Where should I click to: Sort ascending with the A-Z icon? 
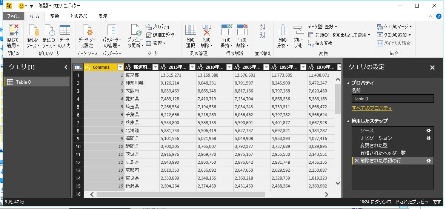263,27
